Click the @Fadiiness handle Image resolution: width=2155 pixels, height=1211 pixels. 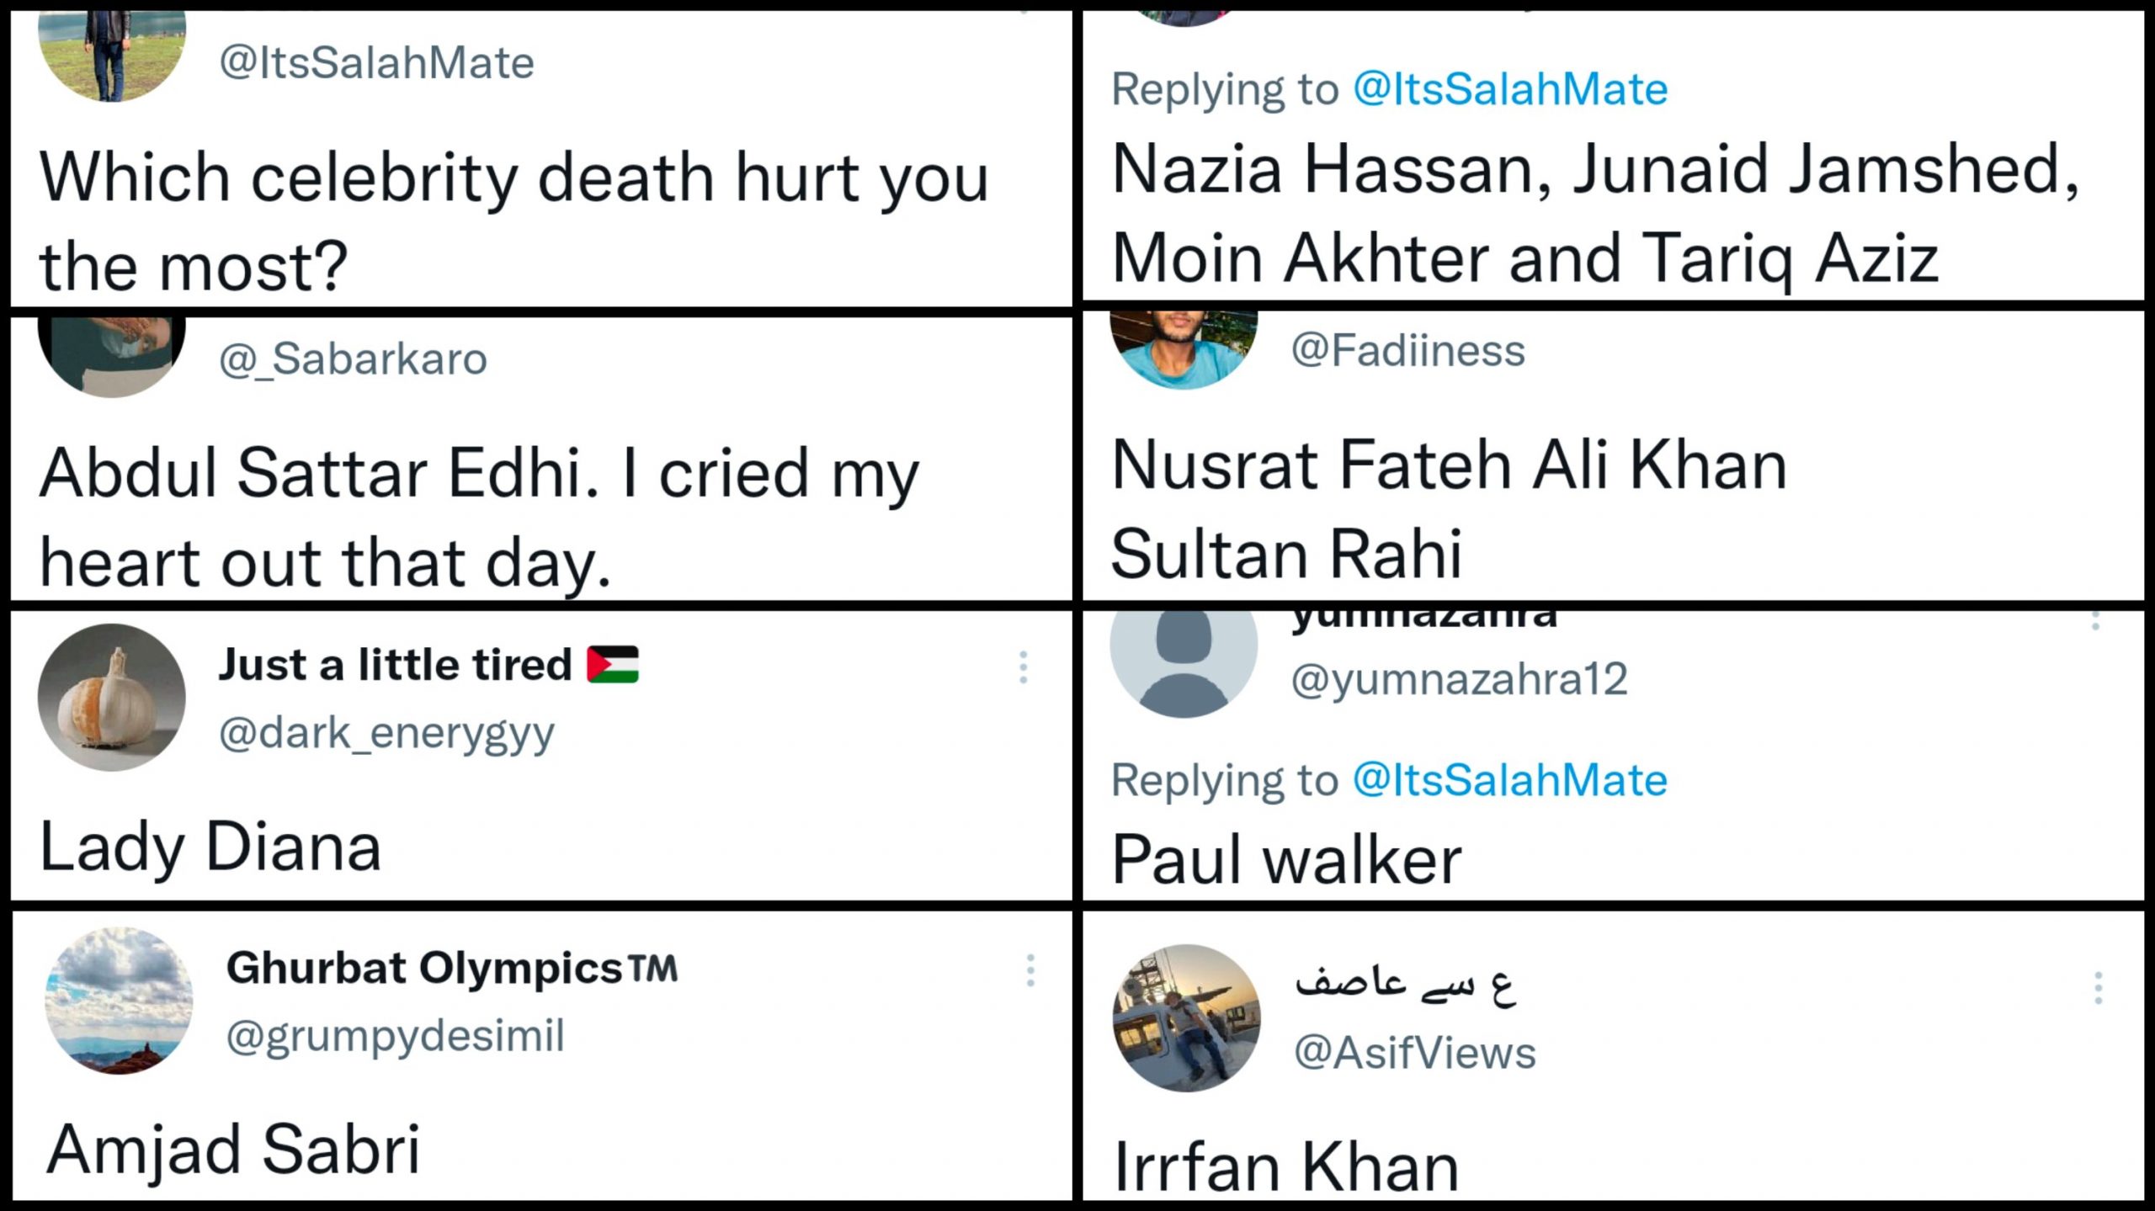pyautogui.click(x=1407, y=350)
